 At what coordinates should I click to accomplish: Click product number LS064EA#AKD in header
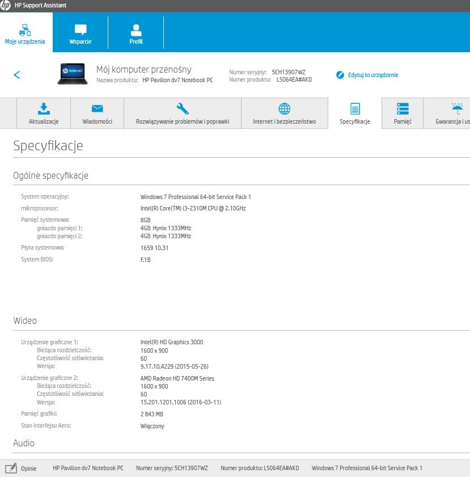click(x=294, y=80)
